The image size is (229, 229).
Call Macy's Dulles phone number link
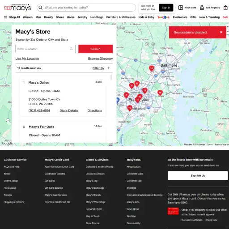coord(39,110)
